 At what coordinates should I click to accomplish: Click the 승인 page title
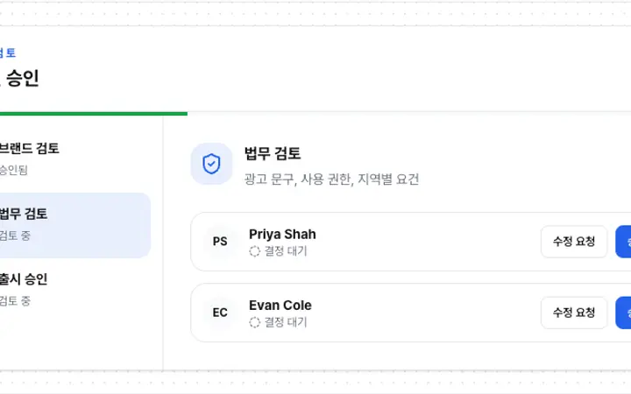(x=22, y=78)
